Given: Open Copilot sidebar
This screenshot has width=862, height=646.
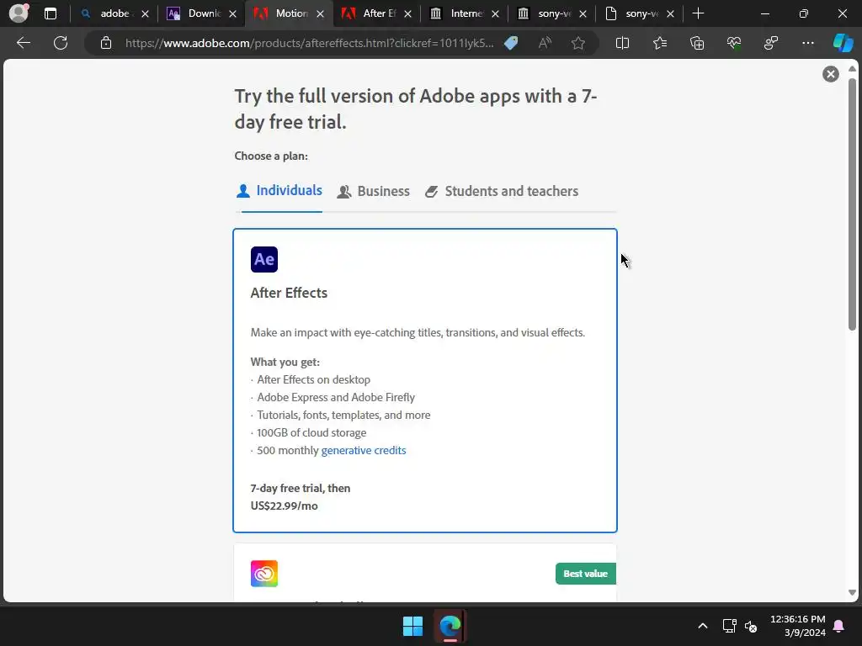Looking at the screenshot, I should pos(843,43).
